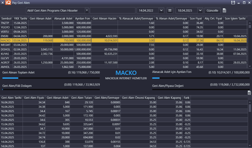
Task: Click the iQ application logo
Action: tap(8, 2)
